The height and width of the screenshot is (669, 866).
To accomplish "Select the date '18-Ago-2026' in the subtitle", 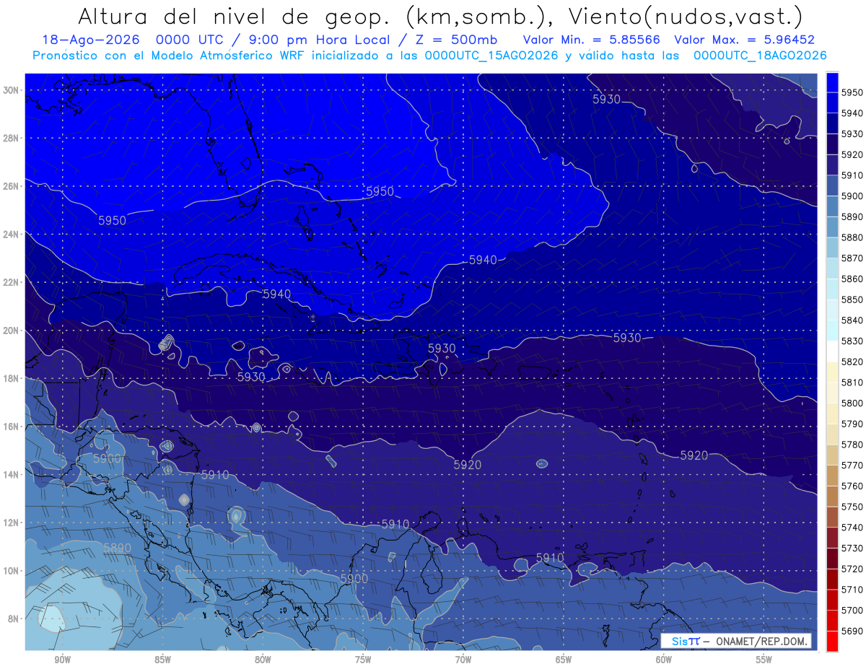I will [x=90, y=40].
